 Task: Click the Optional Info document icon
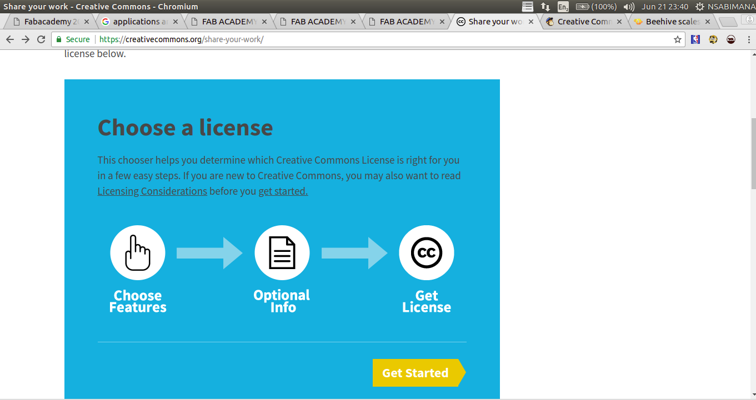[x=282, y=252]
